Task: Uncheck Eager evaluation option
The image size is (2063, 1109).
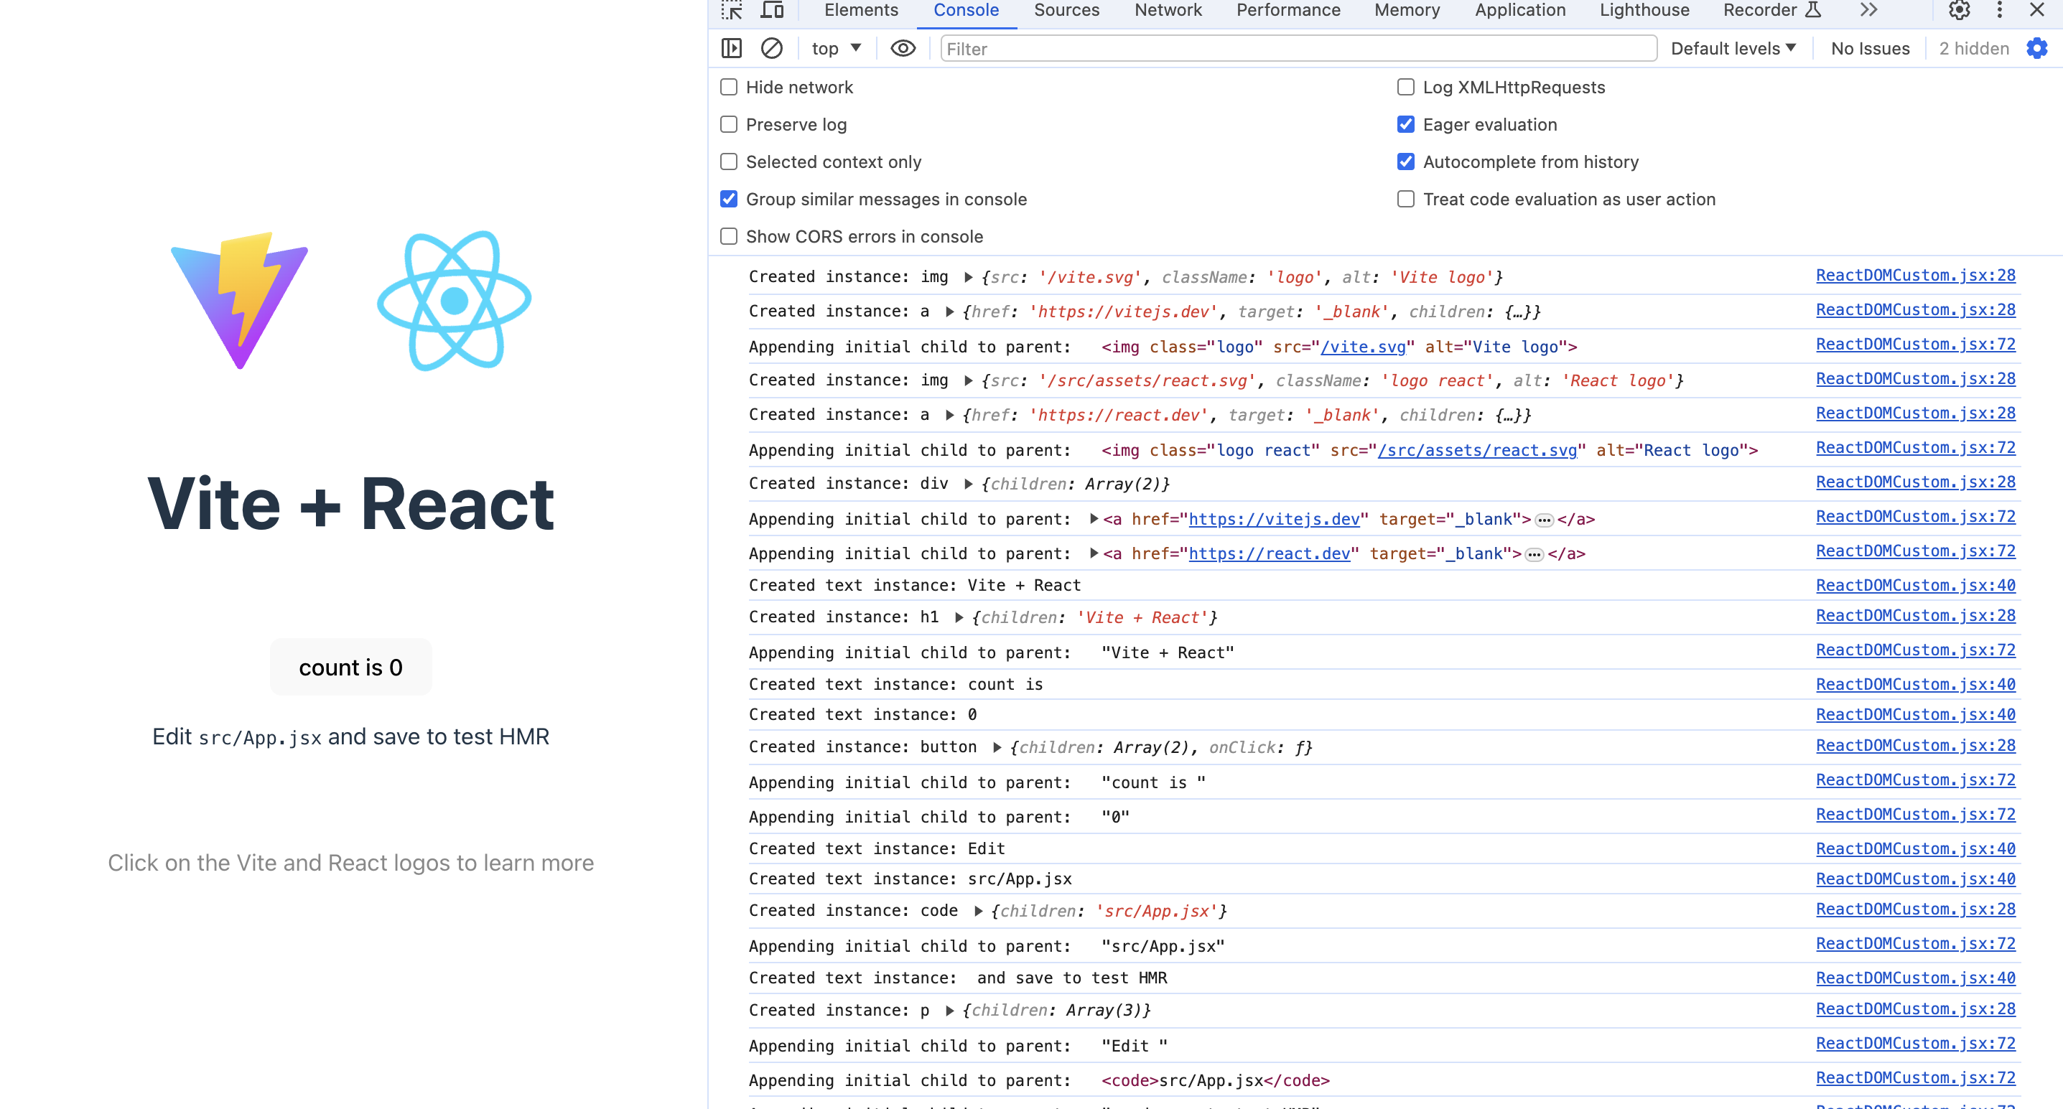Action: pos(1405,124)
